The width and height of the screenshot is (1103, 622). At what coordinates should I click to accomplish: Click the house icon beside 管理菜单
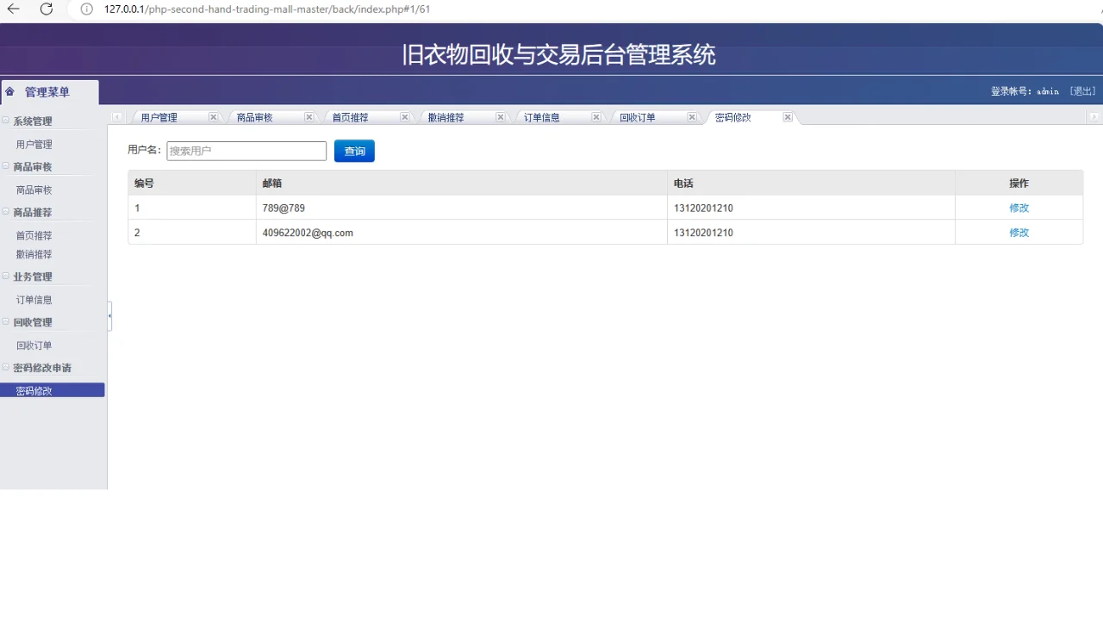[x=9, y=91]
